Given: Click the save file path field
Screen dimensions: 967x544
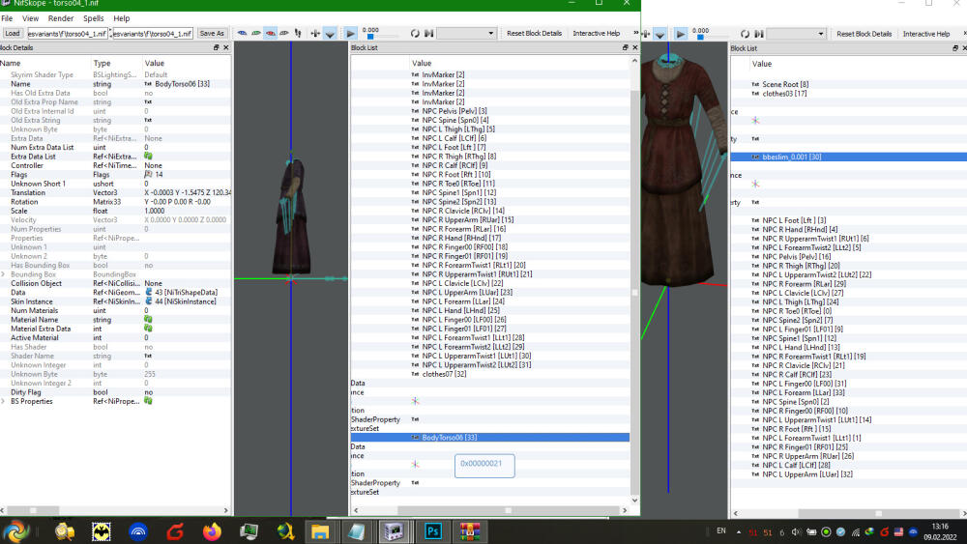Looking at the screenshot, I should (x=153, y=33).
